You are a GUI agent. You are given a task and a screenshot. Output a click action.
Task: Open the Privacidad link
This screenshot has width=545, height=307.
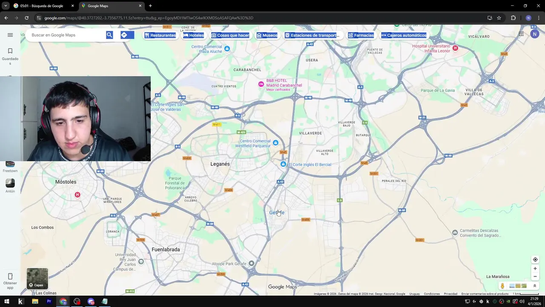coord(450,294)
